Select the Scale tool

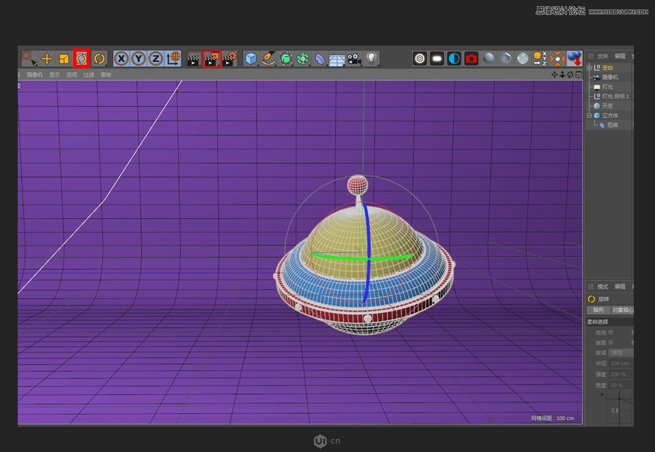(x=63, y=59)
